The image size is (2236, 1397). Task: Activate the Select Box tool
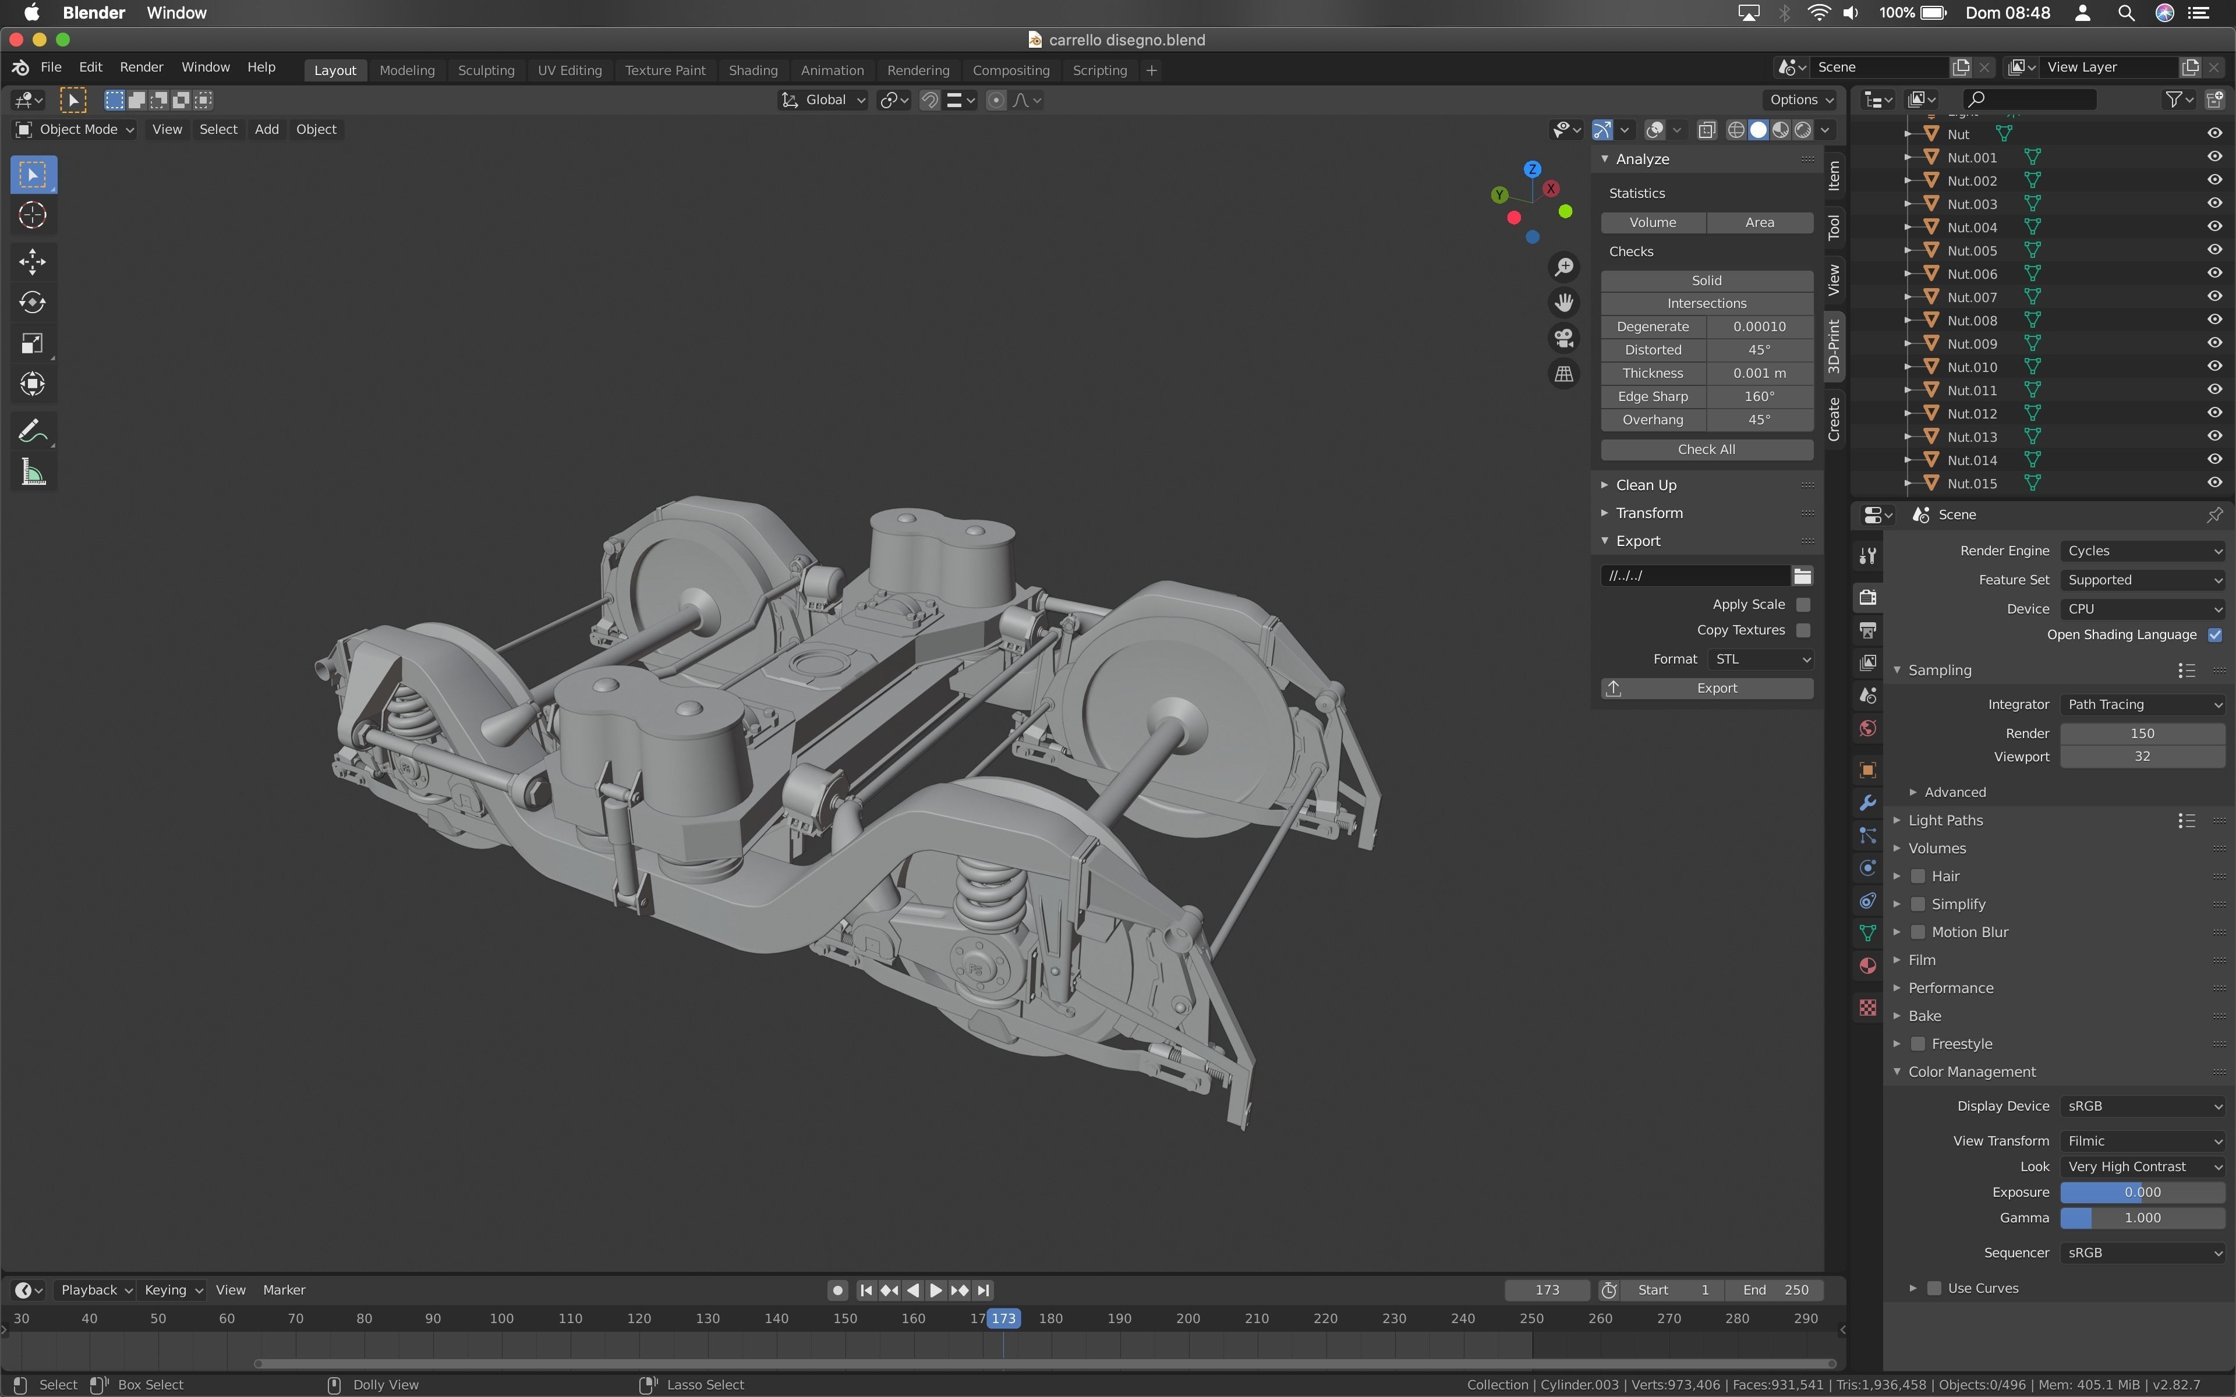pos(33,175)
